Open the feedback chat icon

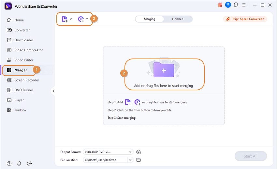click(29, 163)
